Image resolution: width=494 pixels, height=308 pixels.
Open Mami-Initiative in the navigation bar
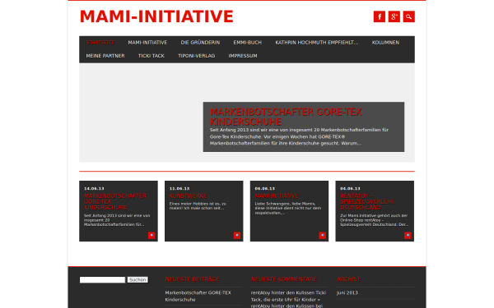(147, 43)
